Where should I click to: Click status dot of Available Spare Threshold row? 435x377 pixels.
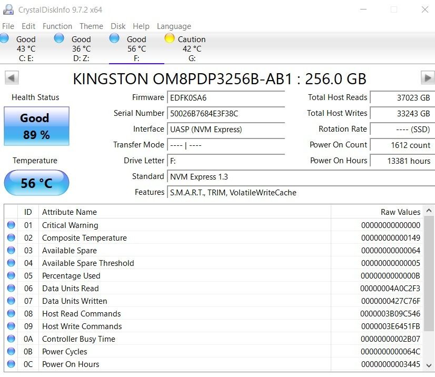(11, 263)
